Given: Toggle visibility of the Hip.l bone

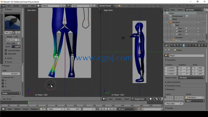Looking at the screenshot, I should pos(198,31).
